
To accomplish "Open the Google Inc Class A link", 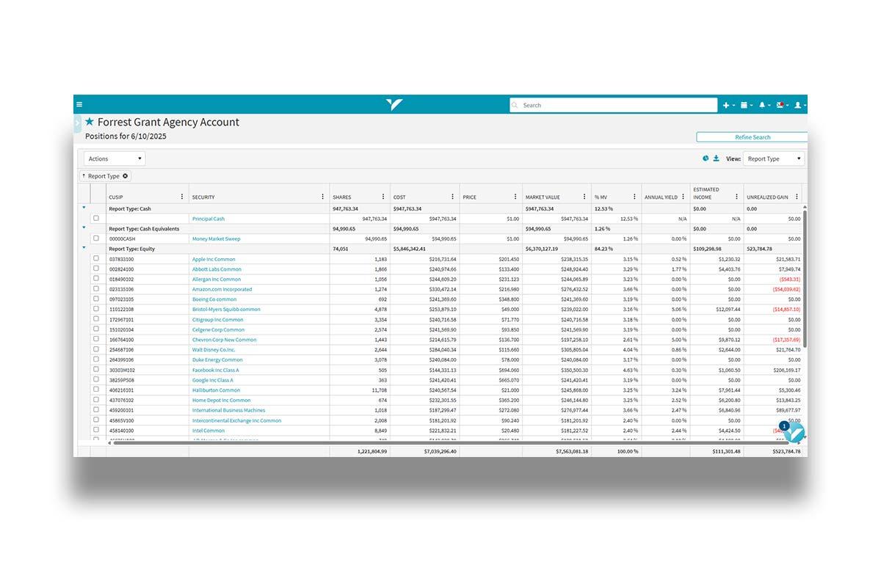I will tap(212, 380).
